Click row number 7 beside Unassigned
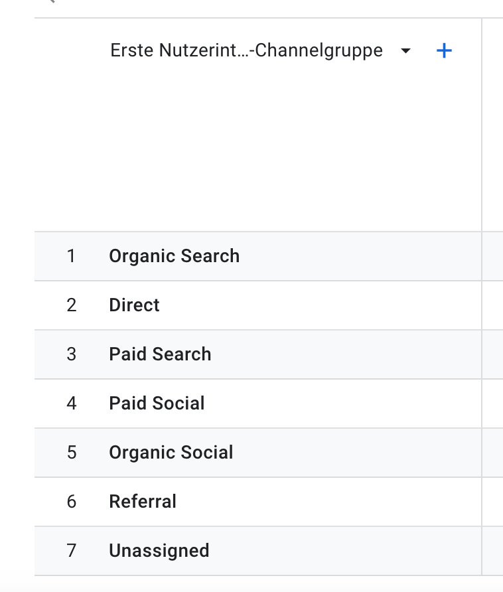Screen dimensions: 503x592 point(72,550)
